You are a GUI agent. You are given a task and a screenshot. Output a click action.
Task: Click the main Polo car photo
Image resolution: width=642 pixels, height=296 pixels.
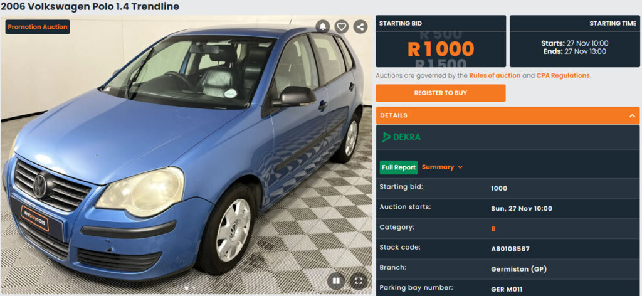(x=186, y=156)
